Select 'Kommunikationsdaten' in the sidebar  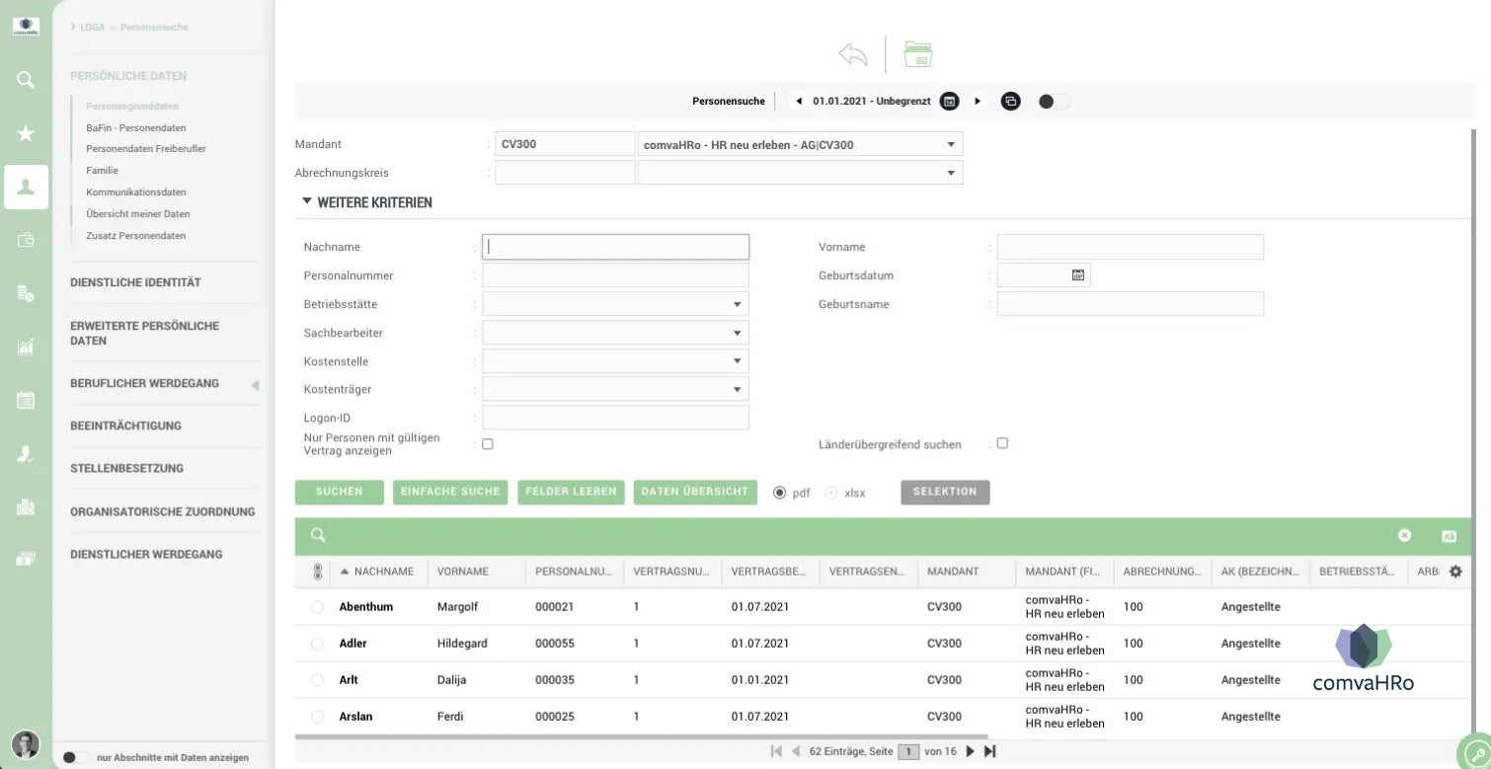[x=136, y=192]
